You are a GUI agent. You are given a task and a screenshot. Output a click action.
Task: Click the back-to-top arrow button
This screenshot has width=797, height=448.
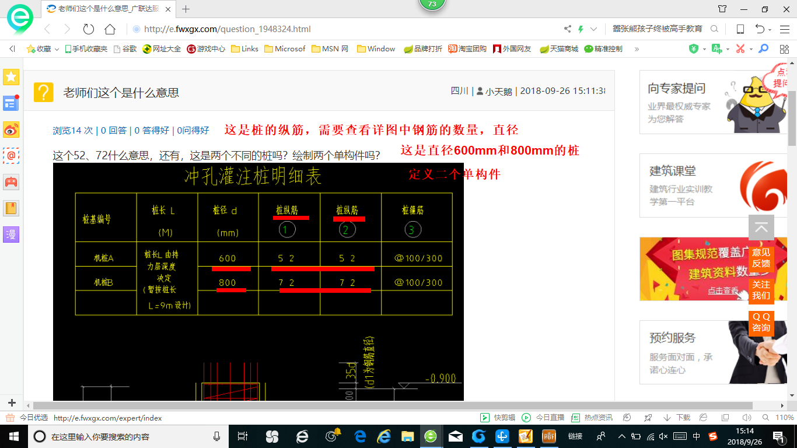(761, 228)
